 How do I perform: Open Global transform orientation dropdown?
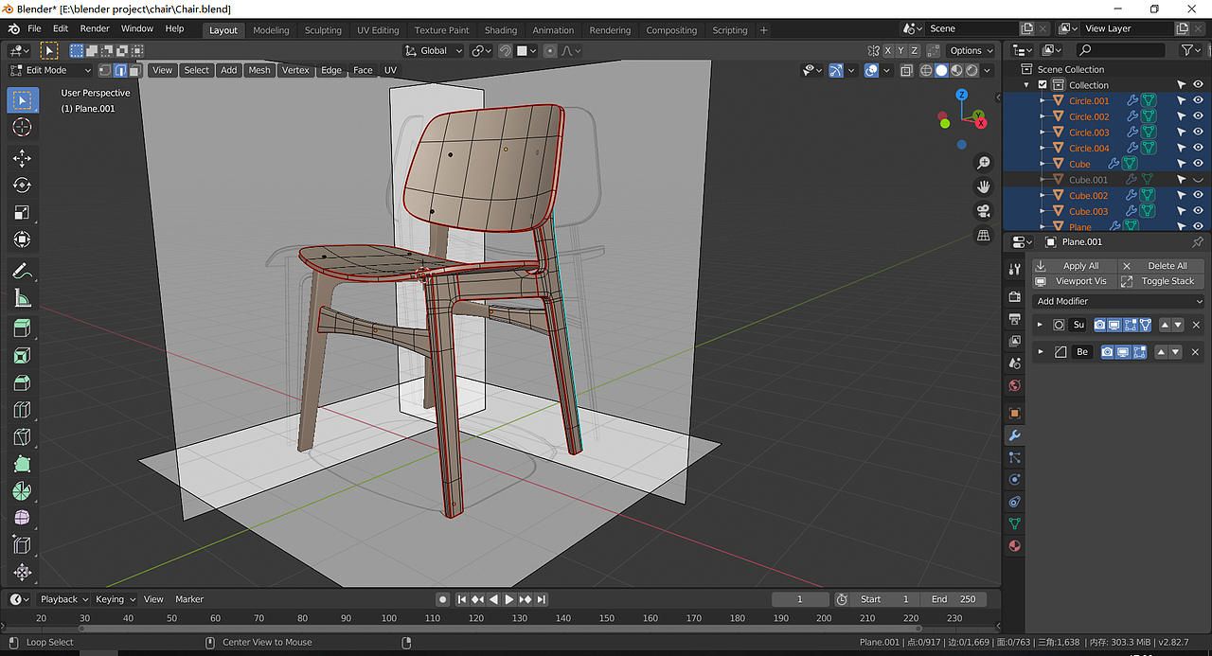coord(434,50)
